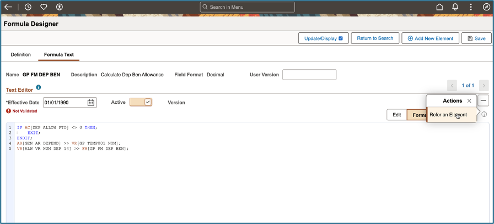Click Add New Element
Viewport: 494px width, 224px height.
(x=431, y=38)
